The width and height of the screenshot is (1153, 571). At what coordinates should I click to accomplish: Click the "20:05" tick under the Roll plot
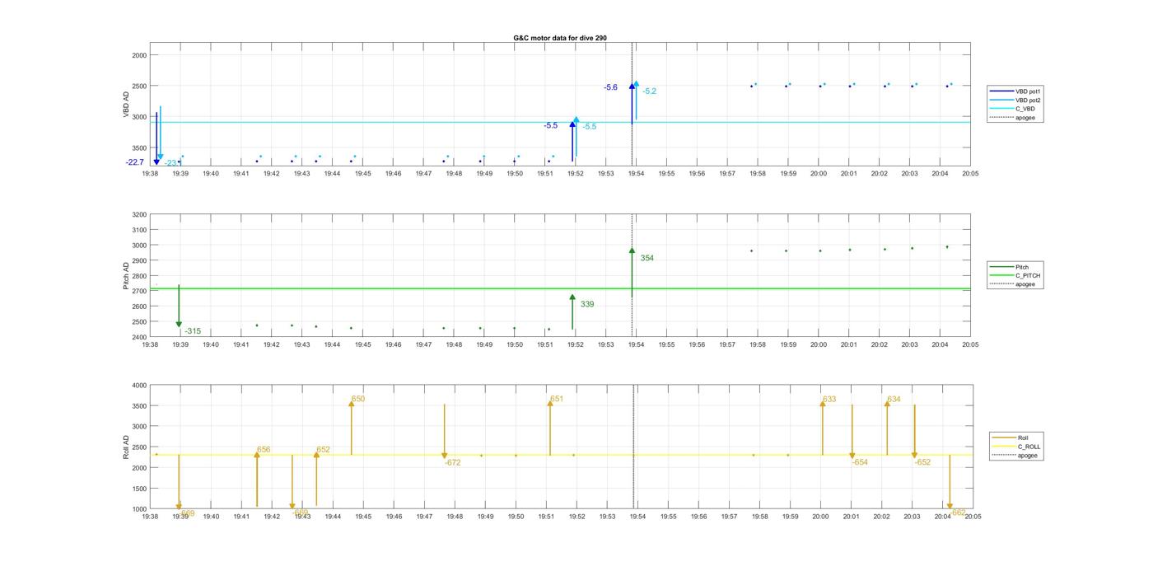click(x=972, y=517)
